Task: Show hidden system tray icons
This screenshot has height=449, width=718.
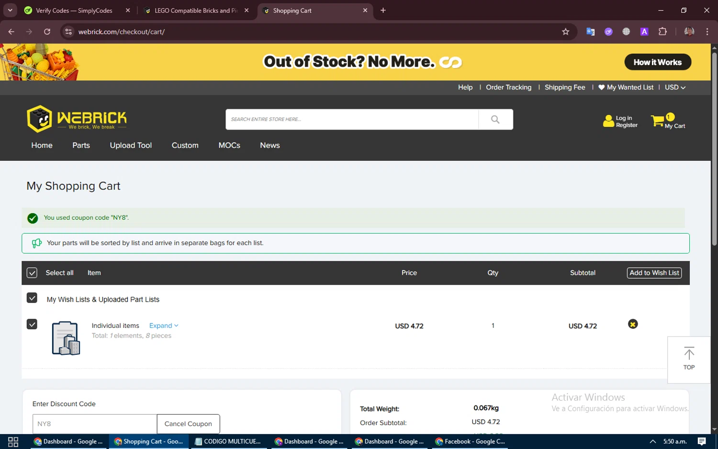Action: pos(652,441)
